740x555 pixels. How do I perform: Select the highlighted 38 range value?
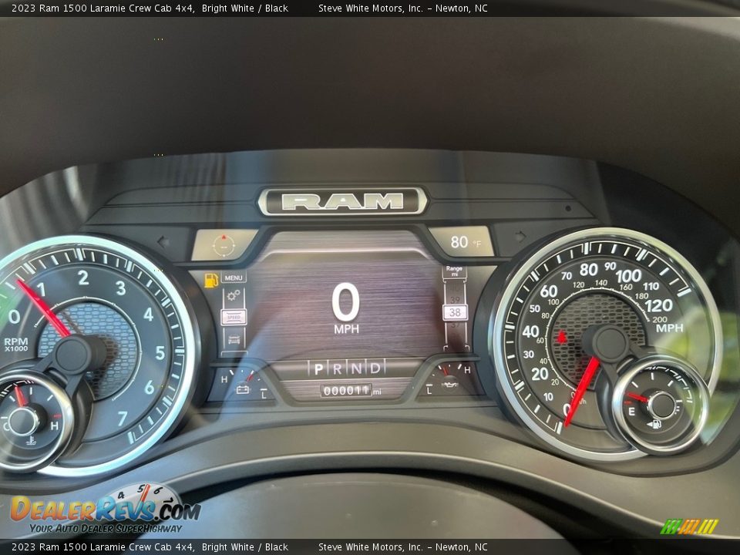pos(455,312)
